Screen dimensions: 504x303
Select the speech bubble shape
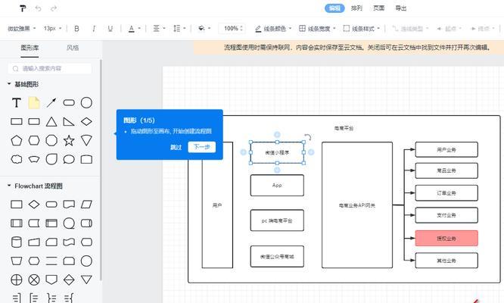[x=69, y=159]
